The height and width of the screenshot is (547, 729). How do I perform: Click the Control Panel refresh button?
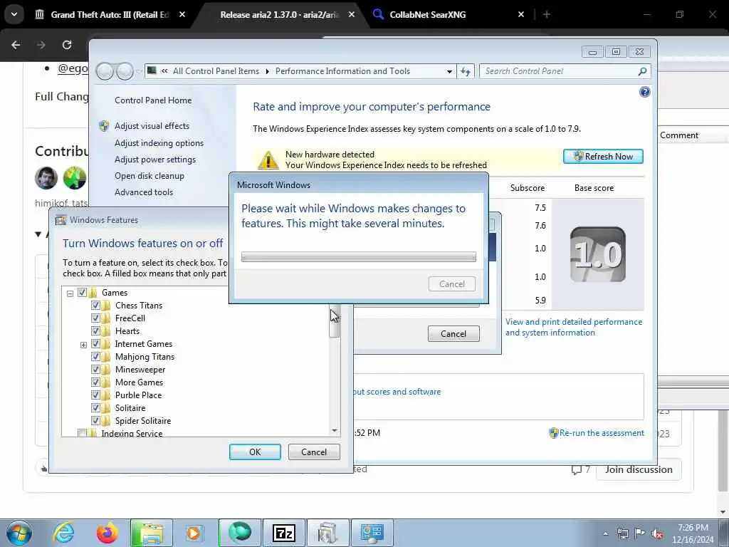(x=466, y=71)
